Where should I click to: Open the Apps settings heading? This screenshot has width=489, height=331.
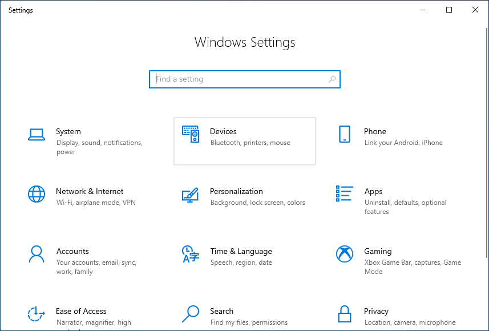tap(374, 191)
